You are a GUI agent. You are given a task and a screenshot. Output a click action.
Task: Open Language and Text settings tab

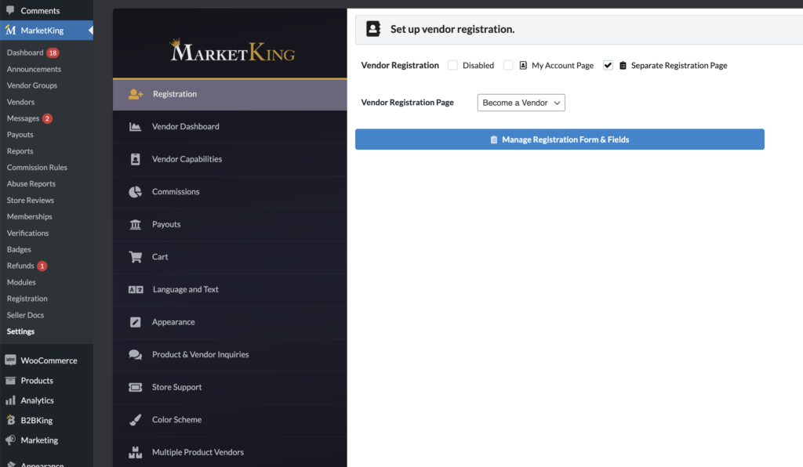230,289
